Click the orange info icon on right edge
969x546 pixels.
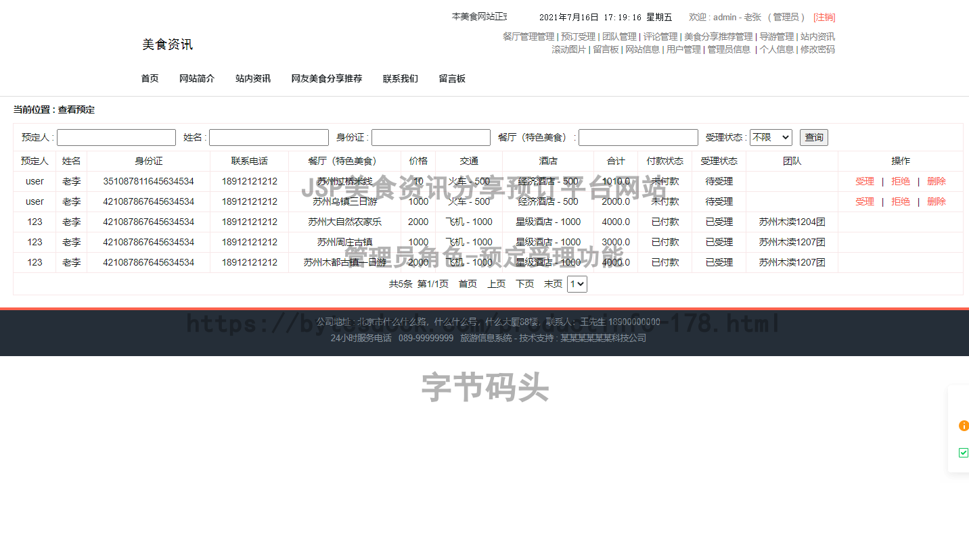(x=964, y=426)
